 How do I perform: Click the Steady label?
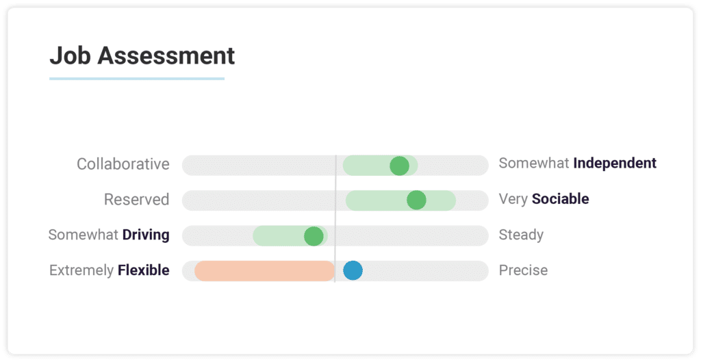tap(521, 235)
